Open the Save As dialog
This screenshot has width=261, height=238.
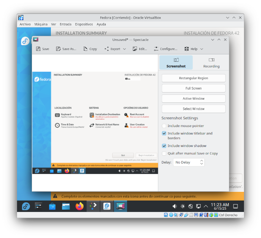(x=66, y=49)
